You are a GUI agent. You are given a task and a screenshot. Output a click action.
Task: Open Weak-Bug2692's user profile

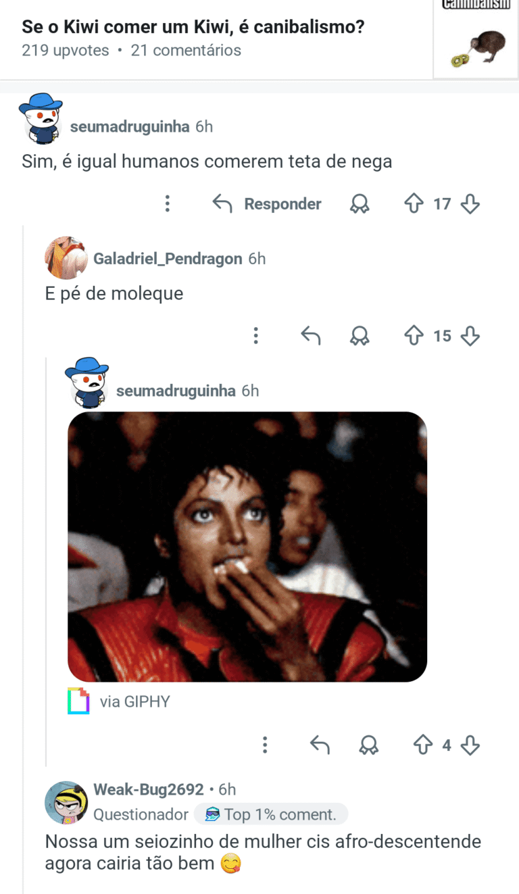tap(149, 789)
